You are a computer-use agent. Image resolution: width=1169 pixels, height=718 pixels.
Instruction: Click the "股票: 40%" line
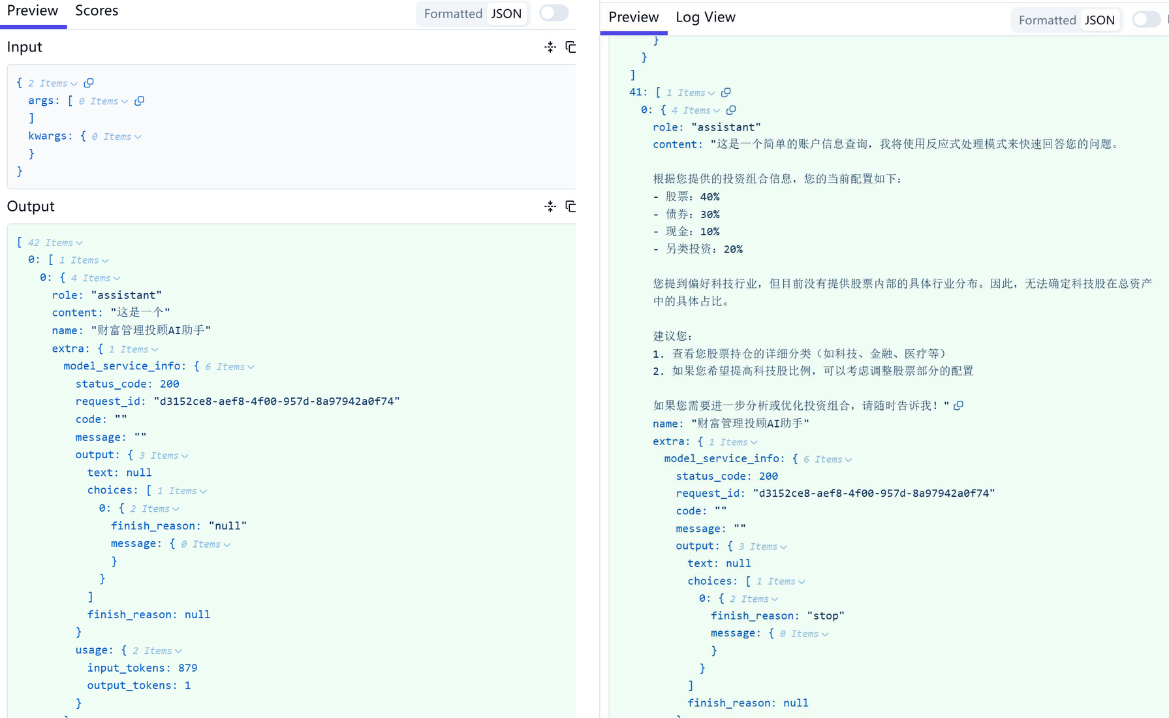pyautogui.click(x=687, y=196)
